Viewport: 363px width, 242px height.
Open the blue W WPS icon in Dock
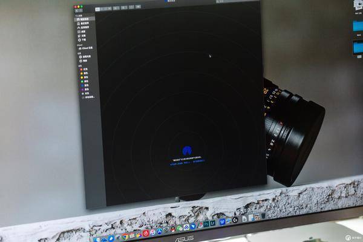223,222
